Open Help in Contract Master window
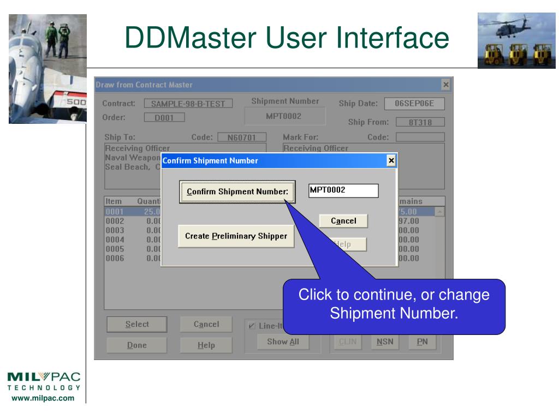 206,345
